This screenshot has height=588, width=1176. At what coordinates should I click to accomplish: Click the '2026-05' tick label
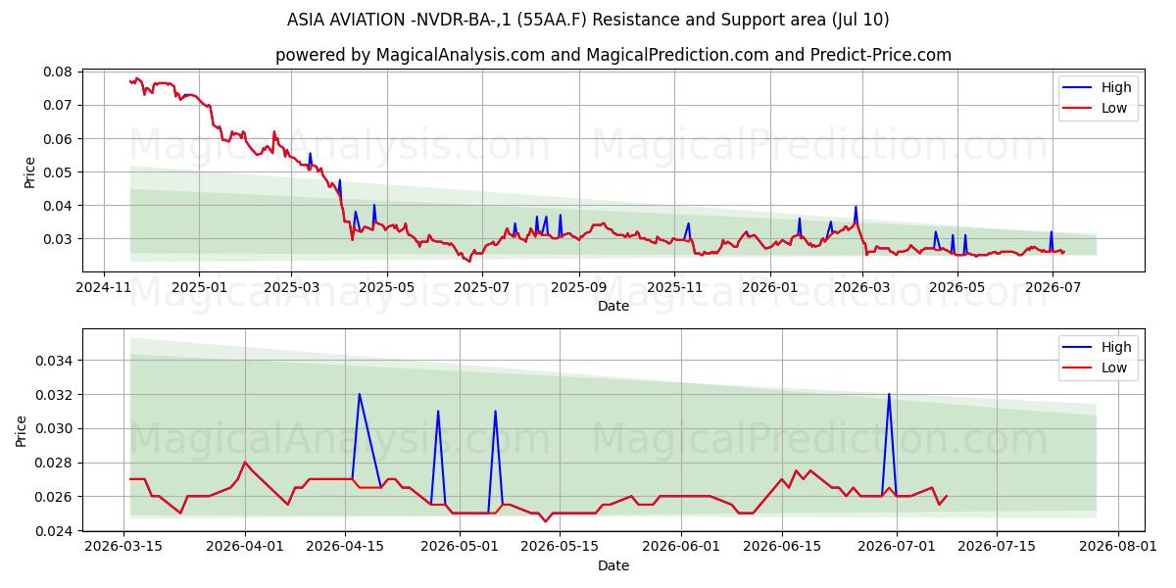click(x=955, y=287)
